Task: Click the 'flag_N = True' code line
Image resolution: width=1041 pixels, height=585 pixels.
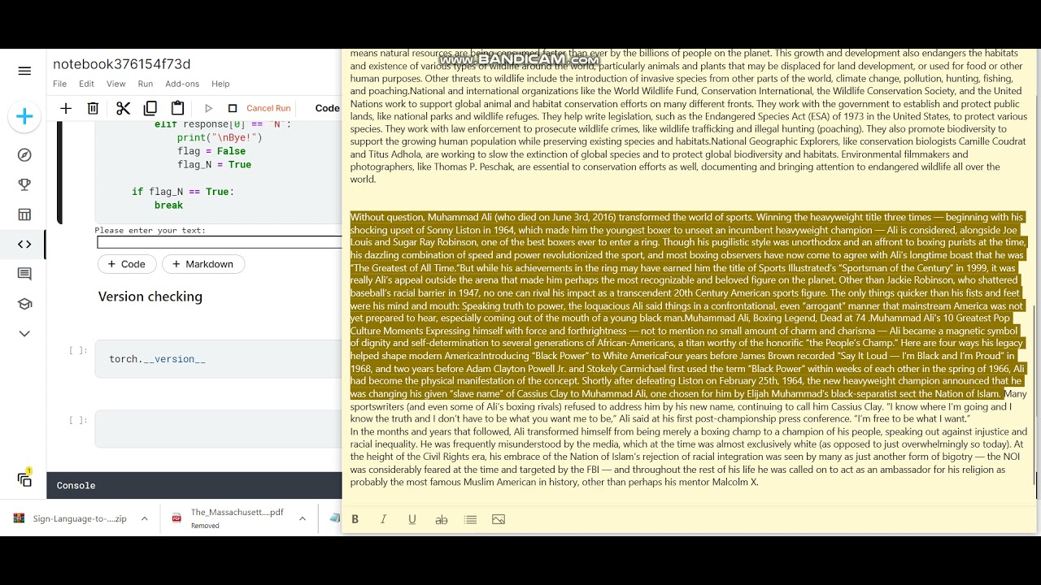Action: coord(214,164)
